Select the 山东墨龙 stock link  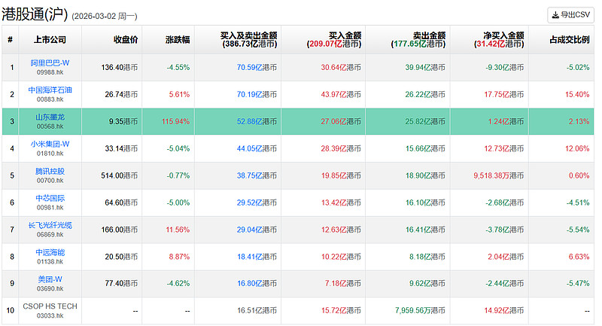tap(50, 117)
